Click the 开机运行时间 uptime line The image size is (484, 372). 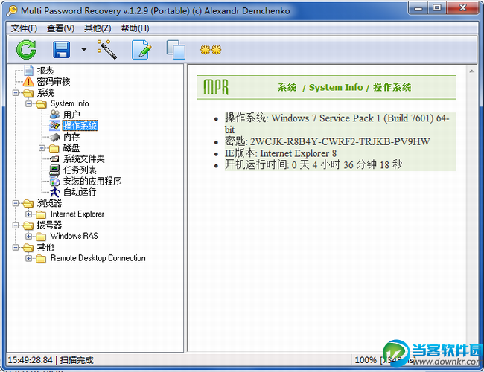point(313,164)
